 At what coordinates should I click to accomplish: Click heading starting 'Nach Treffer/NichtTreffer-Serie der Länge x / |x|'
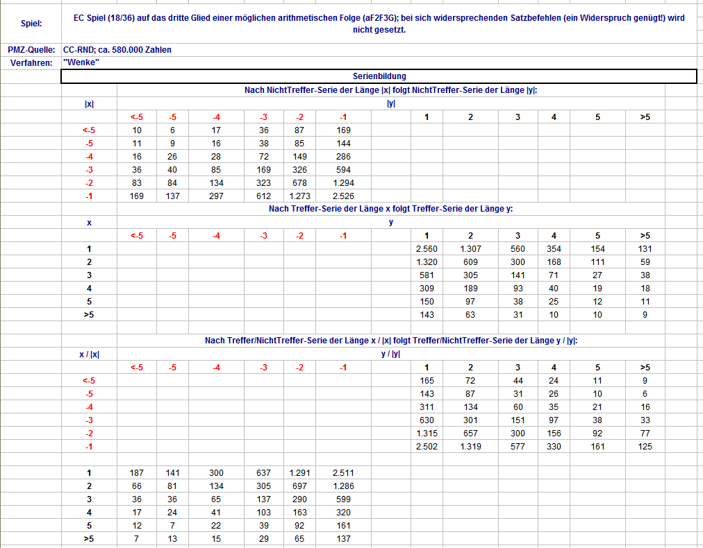pos(390,341)
